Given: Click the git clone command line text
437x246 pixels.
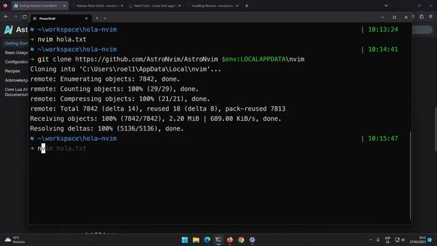Looking at the screenshot, I should pyautogui.click(x=171, y=59).
